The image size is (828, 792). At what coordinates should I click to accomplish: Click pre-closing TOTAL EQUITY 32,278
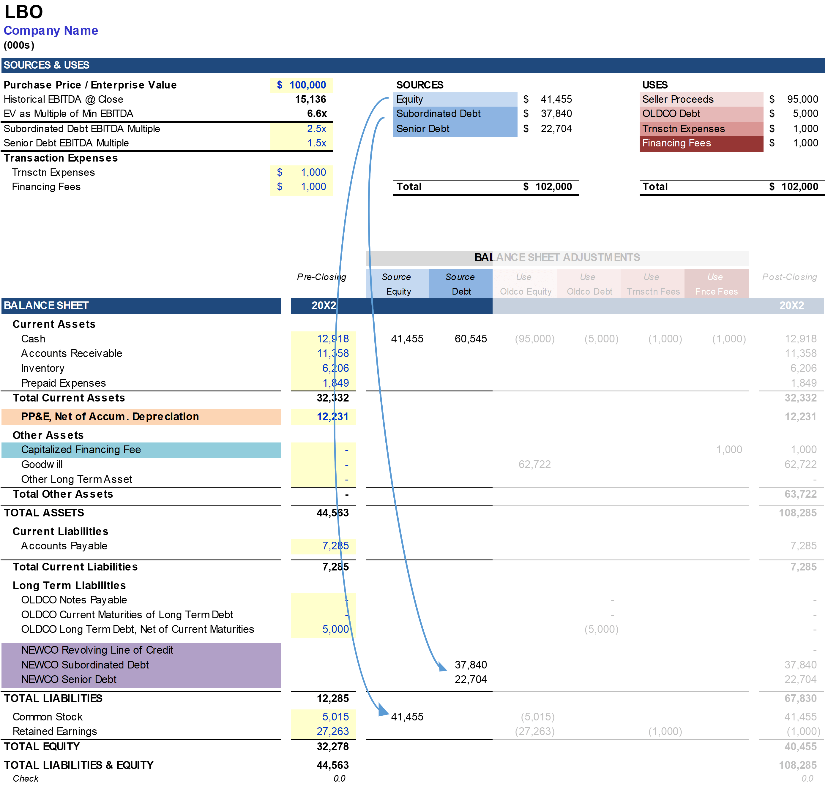click(x=332, y=747)
